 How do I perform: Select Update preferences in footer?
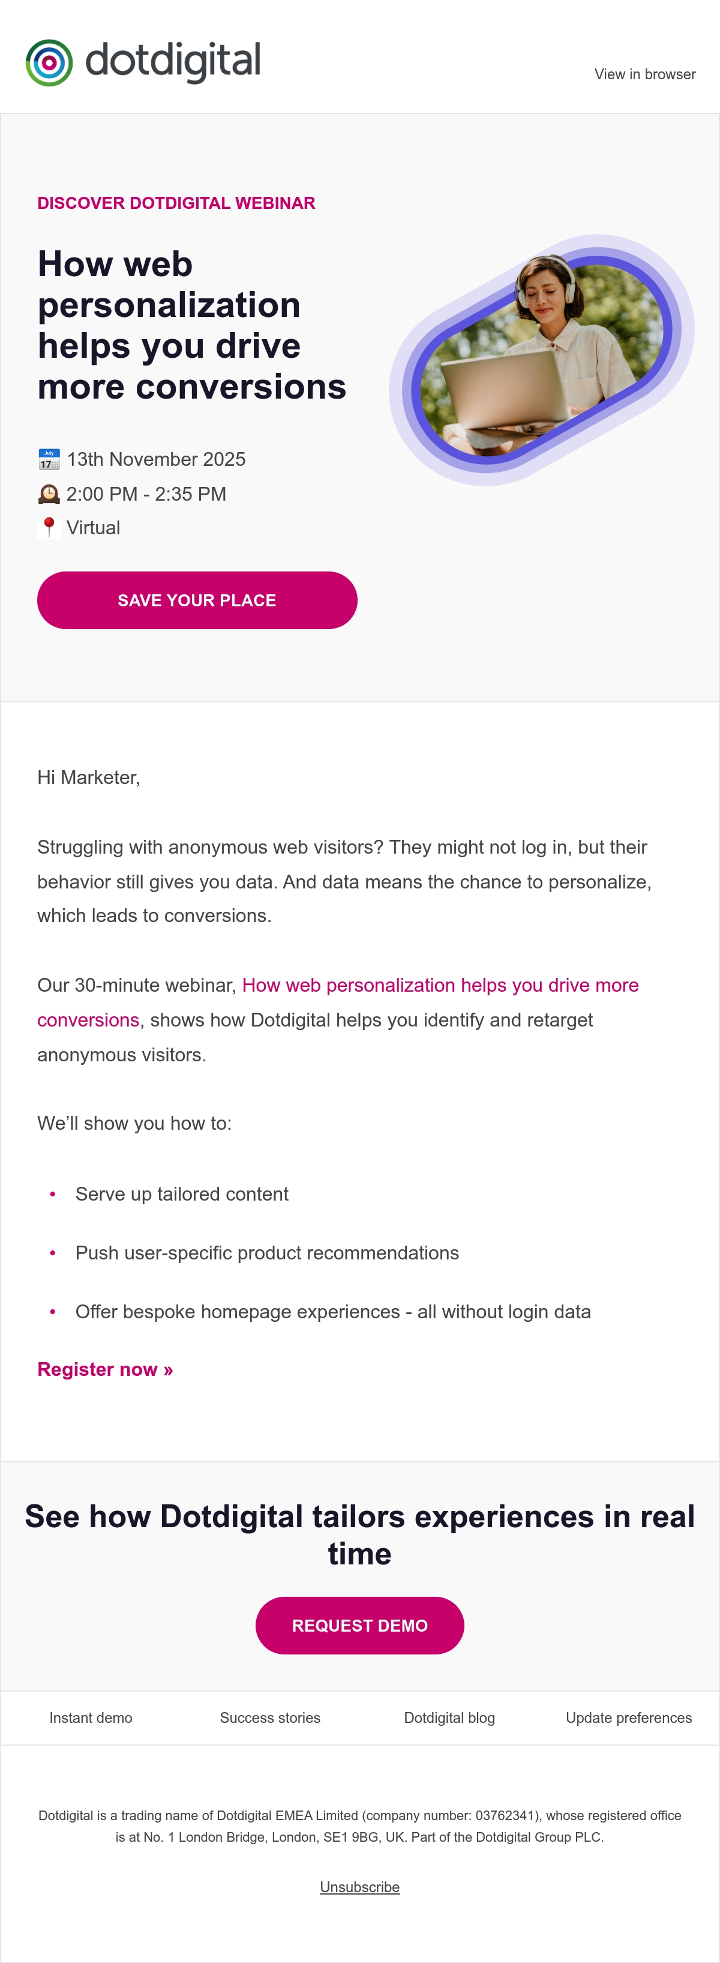coord(629,1717)
